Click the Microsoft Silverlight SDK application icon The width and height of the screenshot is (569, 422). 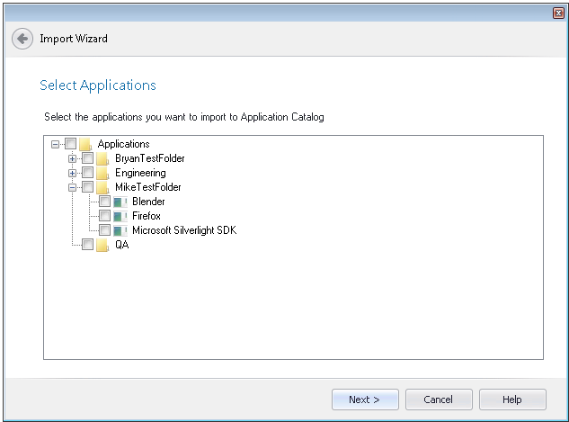[x=120, y=230]
